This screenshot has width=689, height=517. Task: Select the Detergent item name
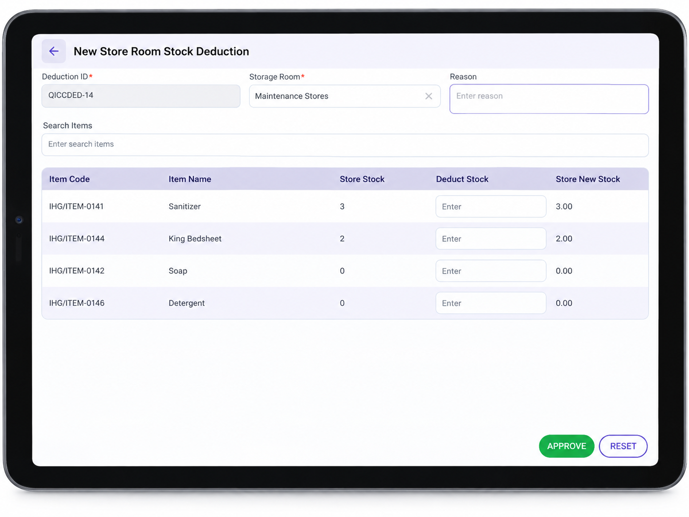click(x=187, y=303)
